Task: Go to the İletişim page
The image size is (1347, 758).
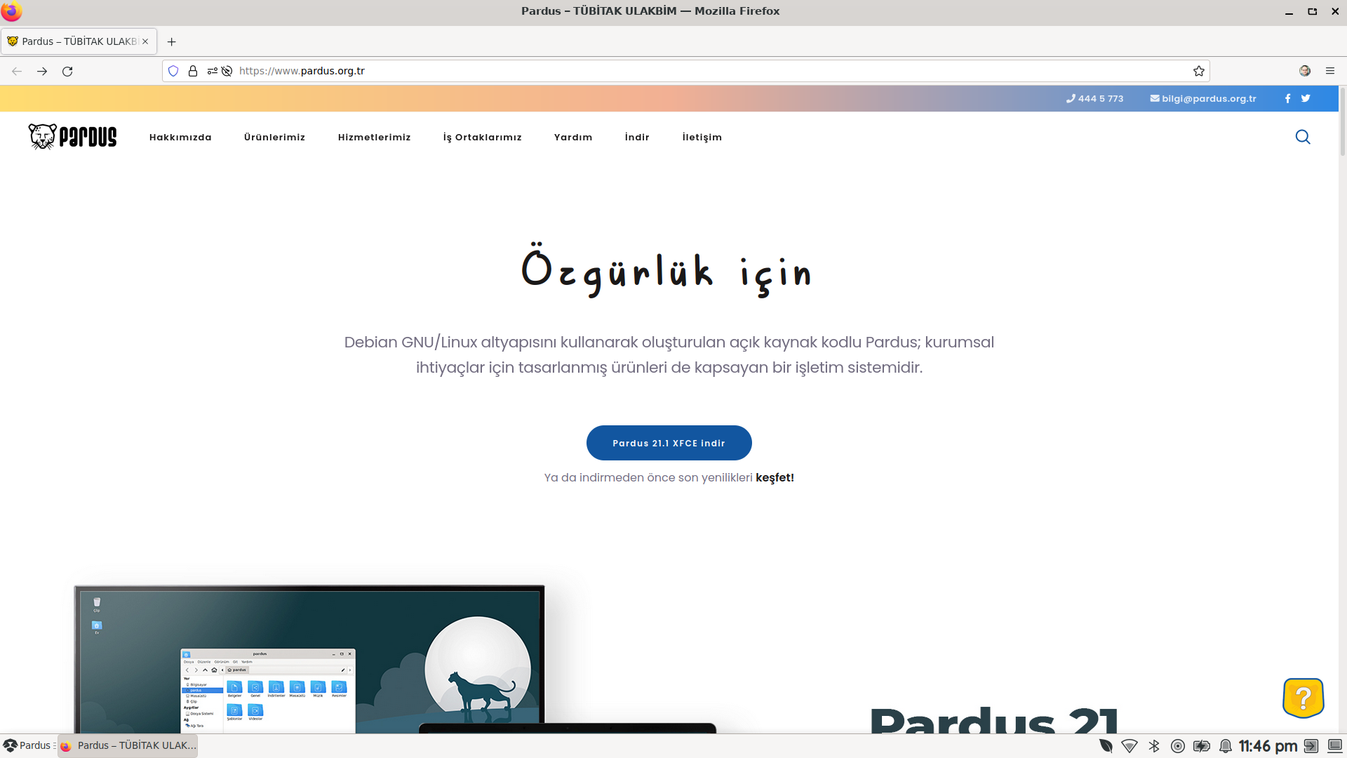Action: tap(702, 137)
